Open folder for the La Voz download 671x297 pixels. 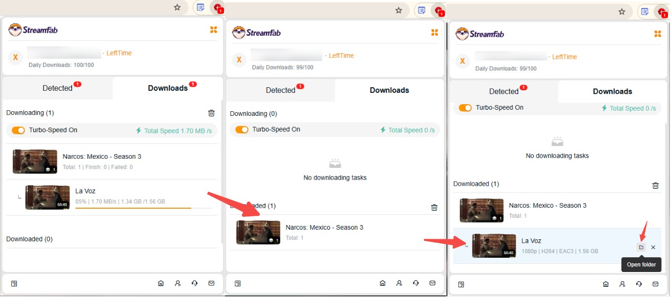[x=641, y=247]
